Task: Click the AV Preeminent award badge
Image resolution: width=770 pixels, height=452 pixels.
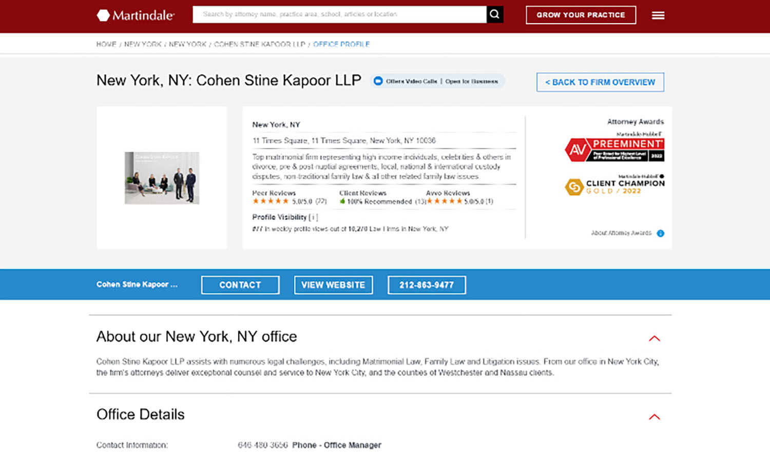Action: pos(614,150)
